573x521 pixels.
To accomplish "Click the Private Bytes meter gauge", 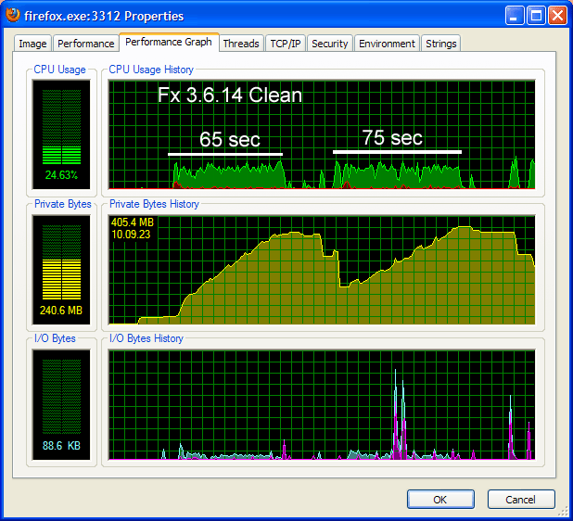I will pos(61,270).
